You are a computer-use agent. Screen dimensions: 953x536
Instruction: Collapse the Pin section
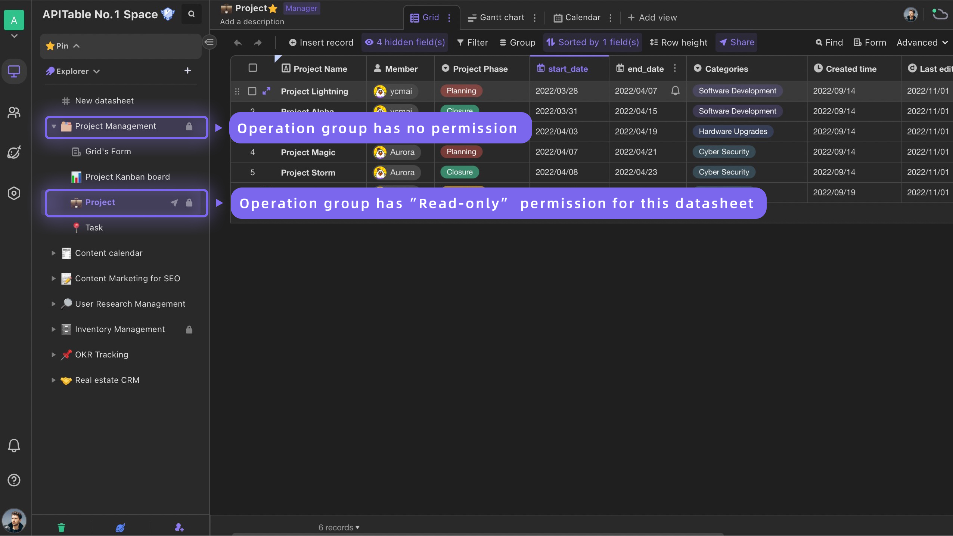pos(77,46)
